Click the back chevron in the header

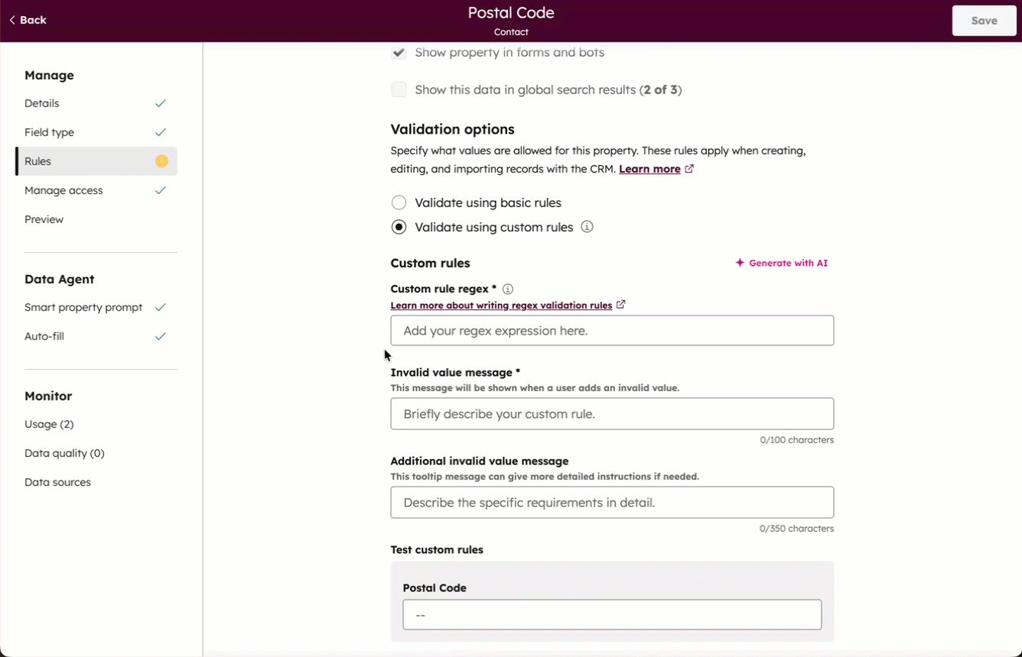pos(11,20)
